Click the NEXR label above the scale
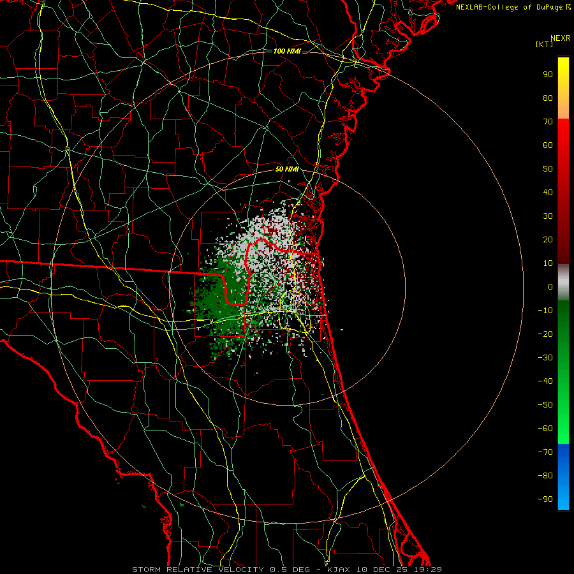 point(561,38)
